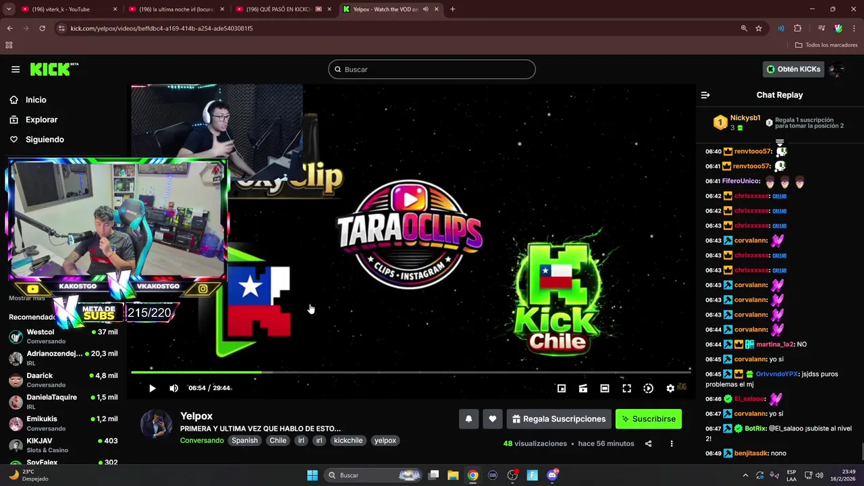Click the Obtén KICKs button
The image size is (864, 486).
coord(793,69)
